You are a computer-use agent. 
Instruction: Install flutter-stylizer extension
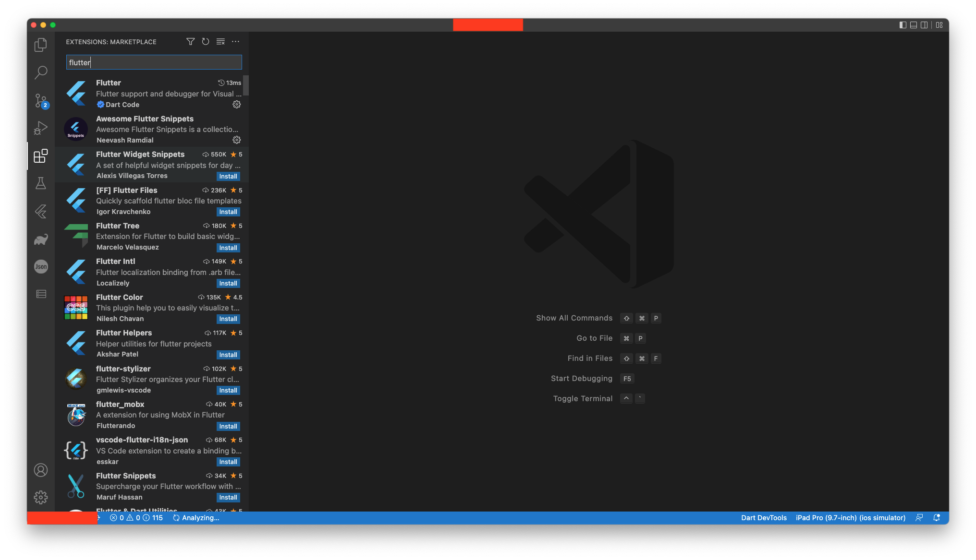coord(228,391)
